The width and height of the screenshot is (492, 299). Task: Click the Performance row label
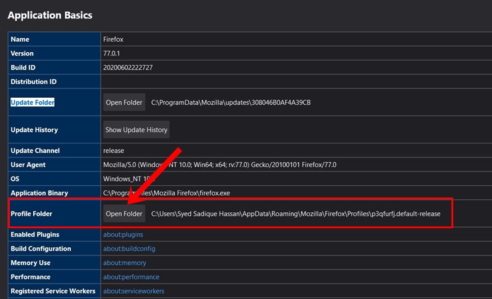(30, 277)
